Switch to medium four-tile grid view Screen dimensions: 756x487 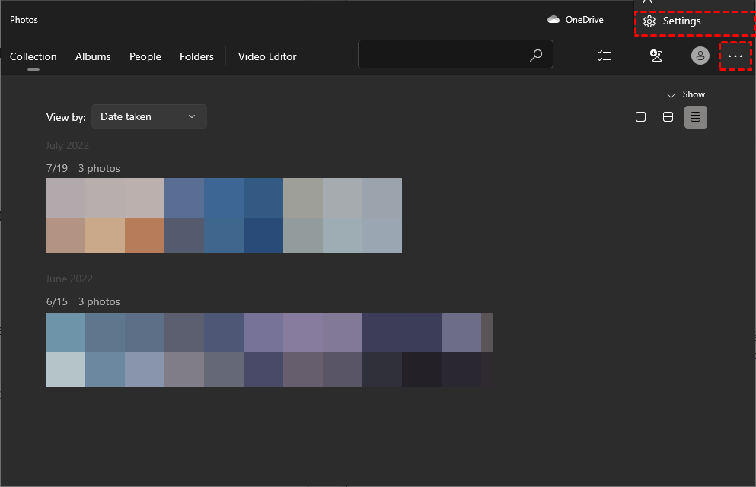[668, 116]
